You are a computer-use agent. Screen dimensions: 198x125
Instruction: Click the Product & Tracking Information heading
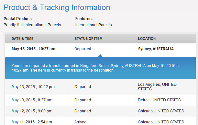click(x=57, y=7)
